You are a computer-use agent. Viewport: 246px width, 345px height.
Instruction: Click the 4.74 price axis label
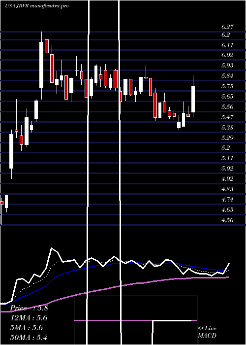pyautogui.click(x=227, y=200)
